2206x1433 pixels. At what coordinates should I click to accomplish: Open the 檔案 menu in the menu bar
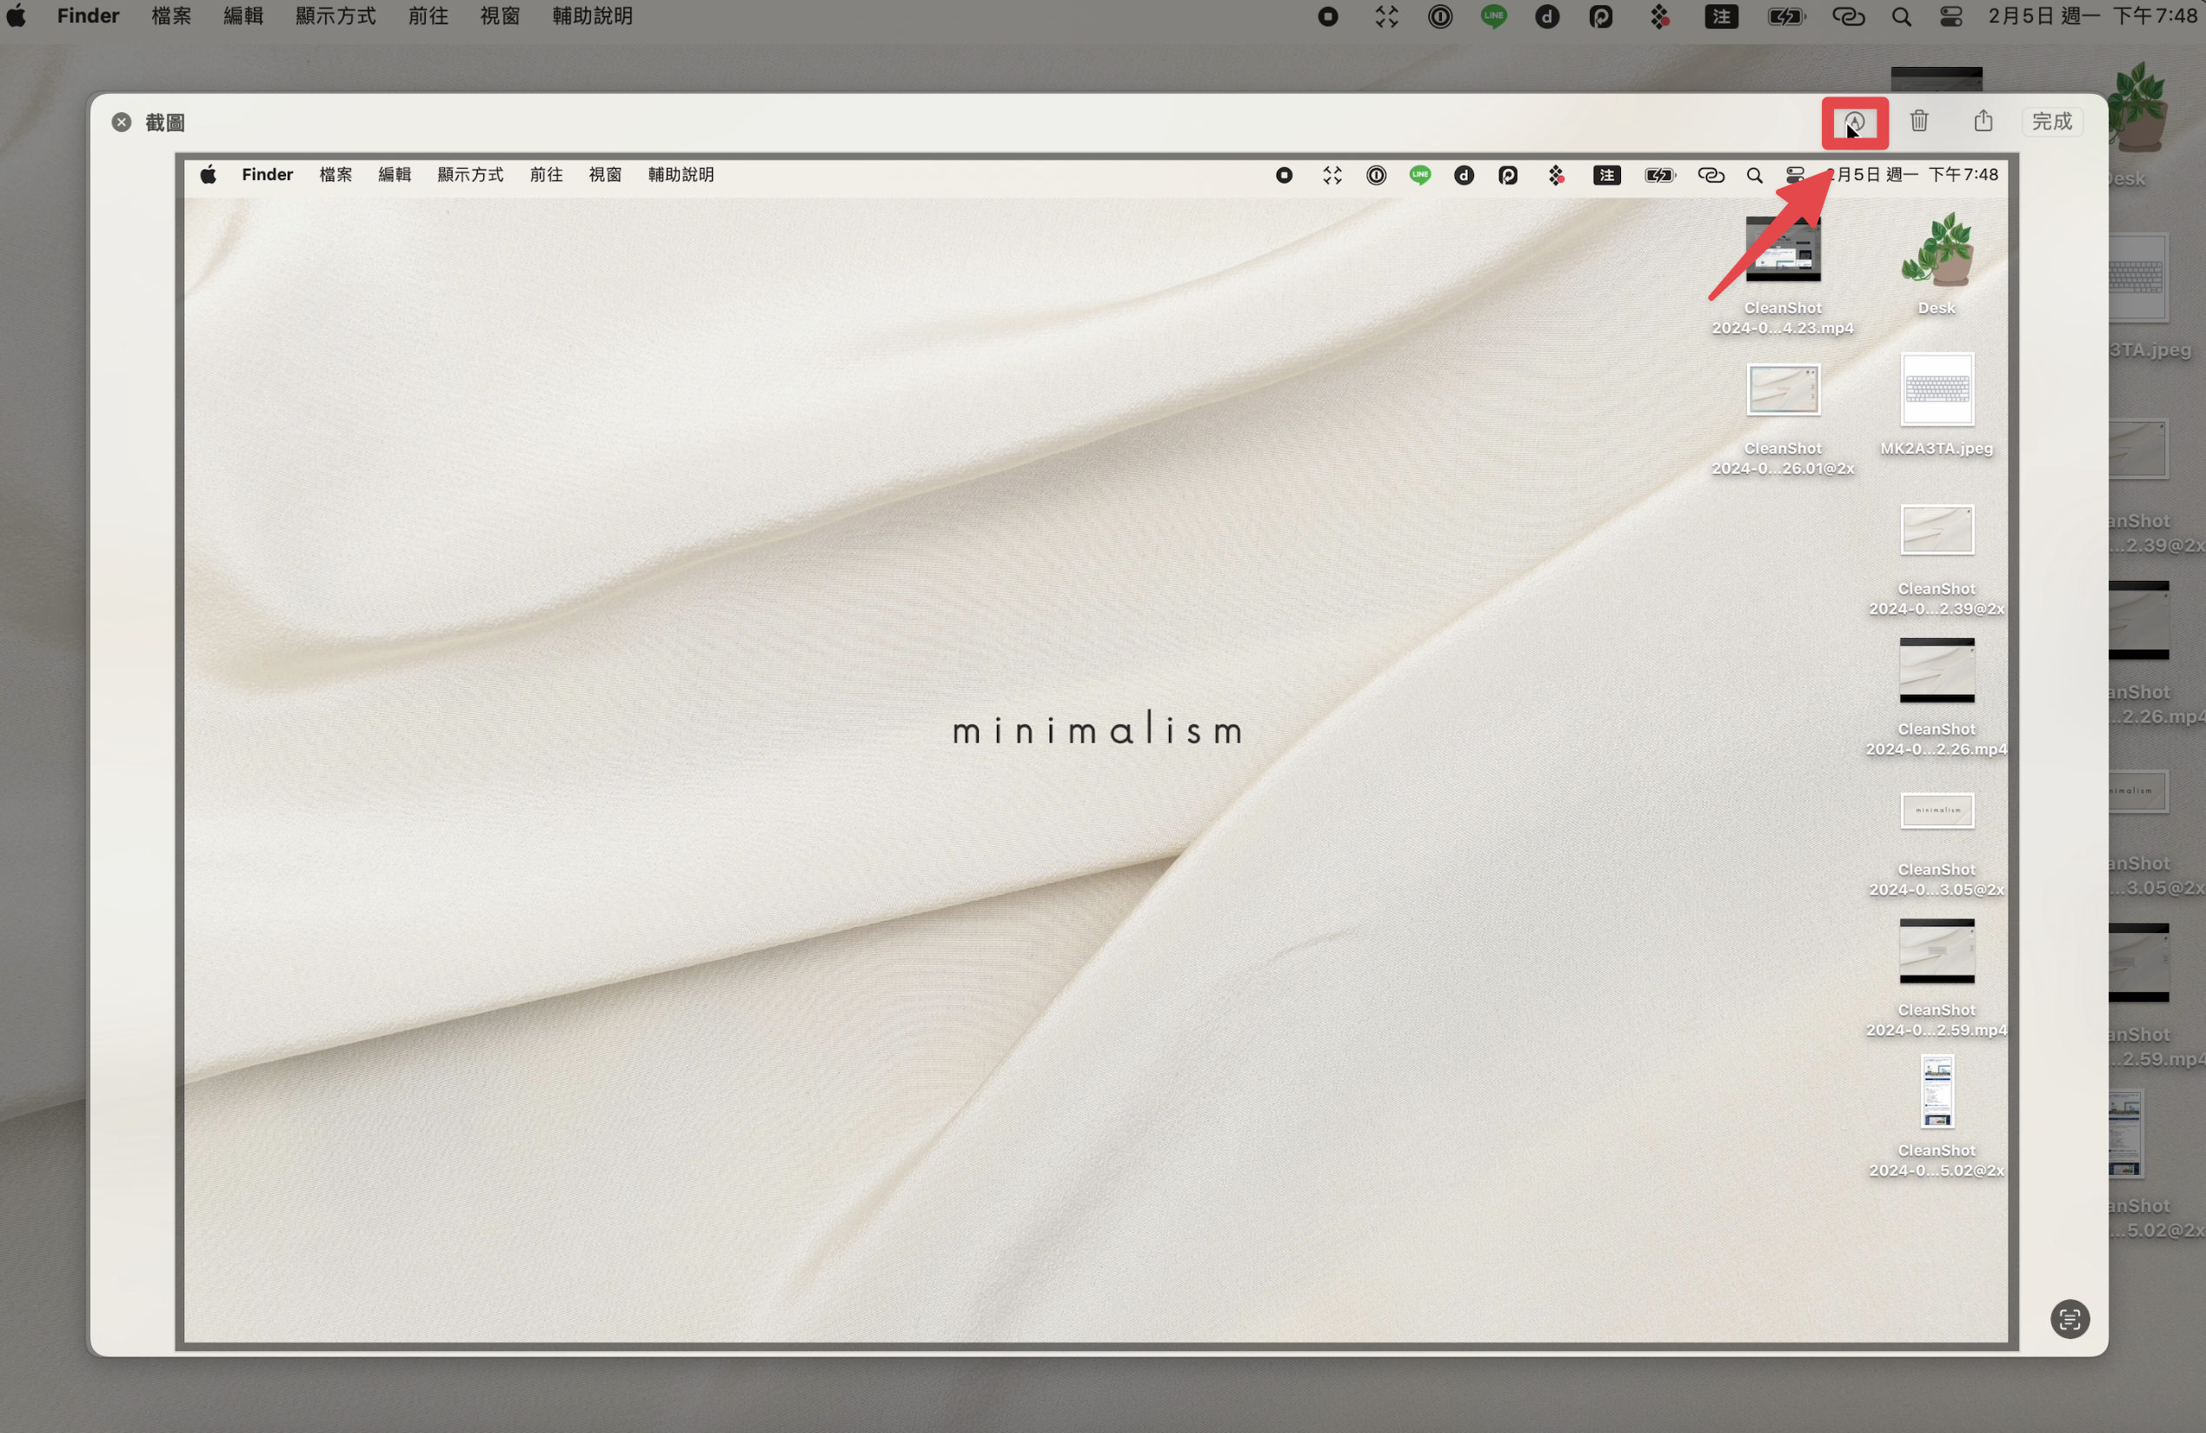[171, 17]
